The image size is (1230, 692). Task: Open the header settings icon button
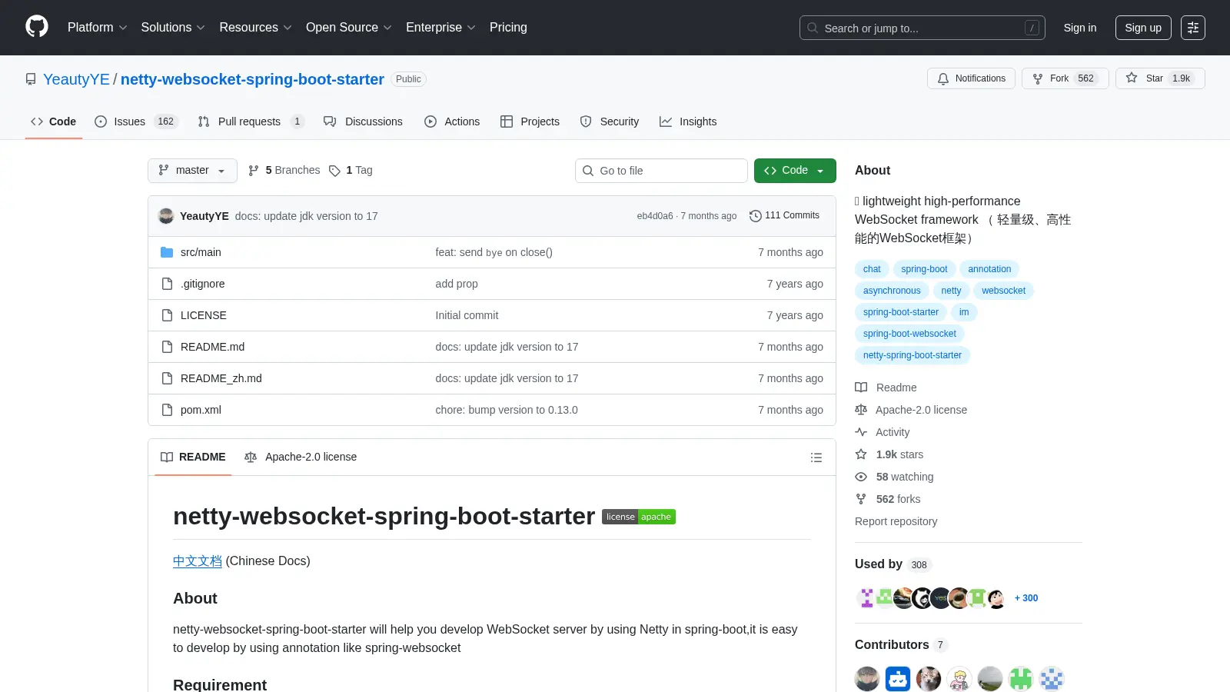pyautogui.click(x=1193, y=28)
